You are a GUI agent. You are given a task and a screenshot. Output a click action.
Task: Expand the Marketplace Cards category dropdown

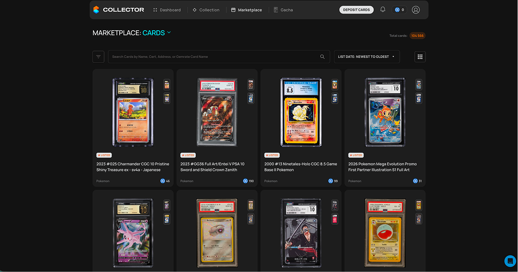[157, 33]
